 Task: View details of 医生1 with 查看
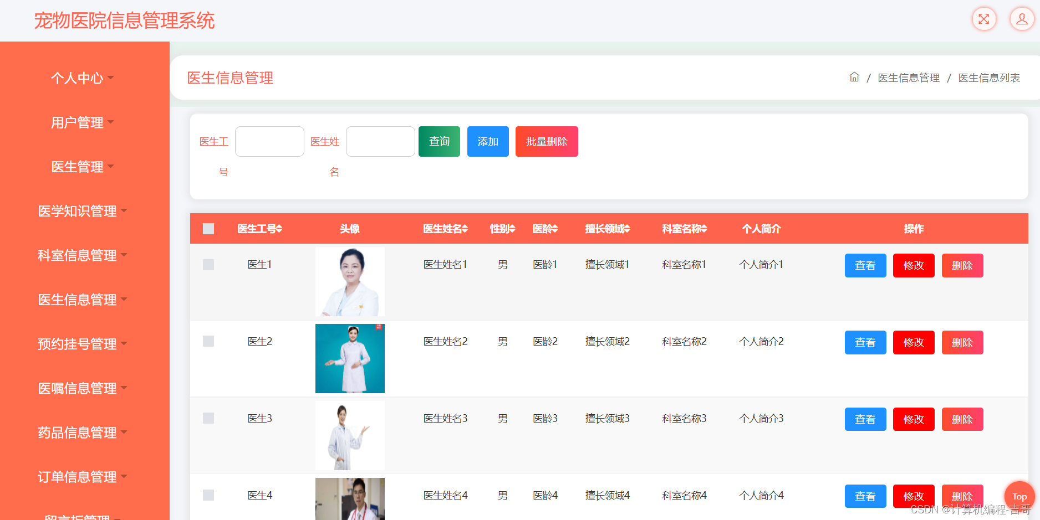click(865, 265)
